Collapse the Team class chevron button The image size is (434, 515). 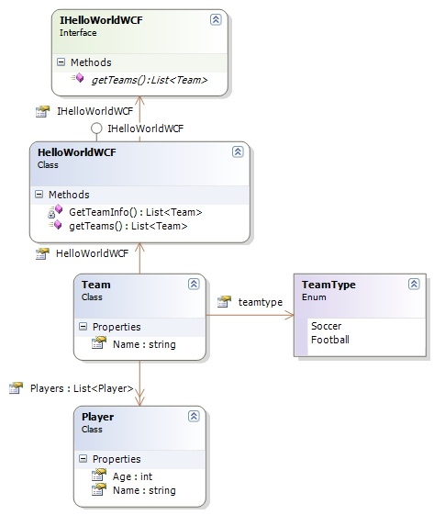coord(194,284)
